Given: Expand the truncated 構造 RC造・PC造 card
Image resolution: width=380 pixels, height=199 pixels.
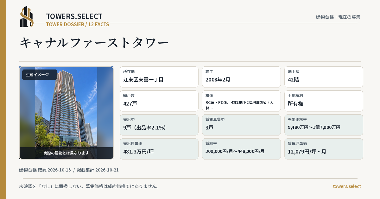Looking at the screenshot, I should coord(241,101).
